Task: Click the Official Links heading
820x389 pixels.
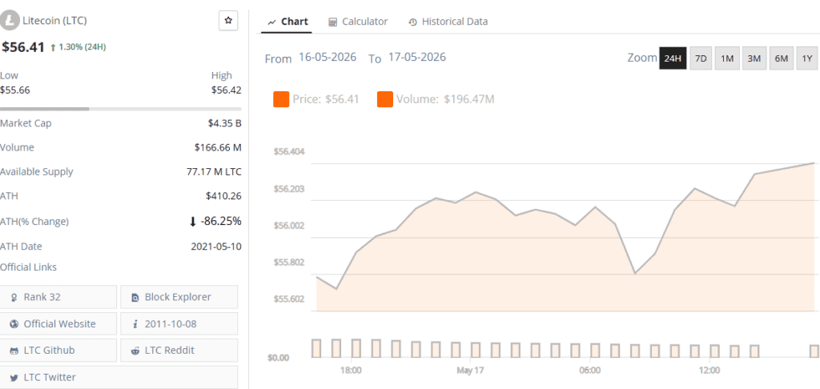Action: pos(28,267)
